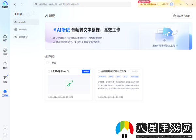Open 快传 quick send in the sidebar
Image resolution: width=196 pixels, height=140 pixels.
pyautogui.click(x=5, y=79)
